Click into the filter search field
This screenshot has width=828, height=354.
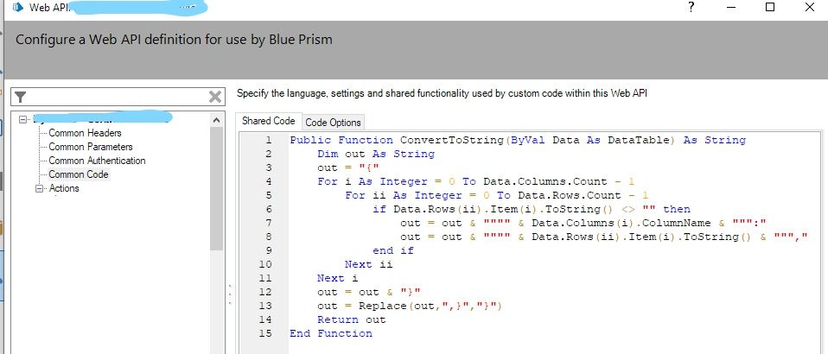click(118, 97)
